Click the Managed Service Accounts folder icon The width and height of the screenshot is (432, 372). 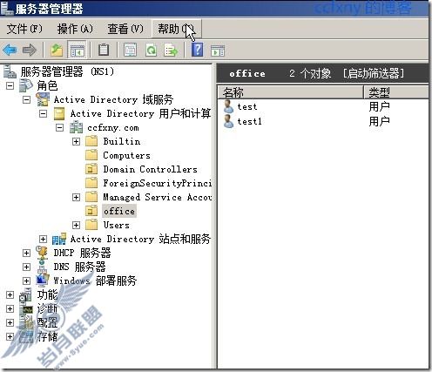click(x=91, y=197)
